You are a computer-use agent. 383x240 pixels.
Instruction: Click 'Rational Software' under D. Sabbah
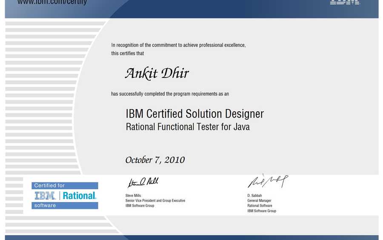pyautogui.click(x=260, y=206)
